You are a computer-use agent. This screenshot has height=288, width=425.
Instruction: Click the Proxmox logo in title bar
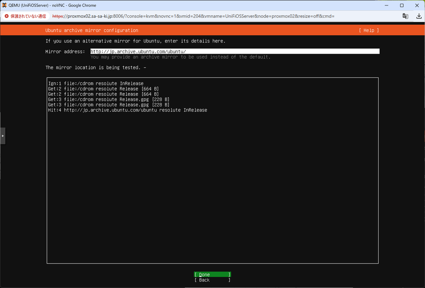point(4,5)
